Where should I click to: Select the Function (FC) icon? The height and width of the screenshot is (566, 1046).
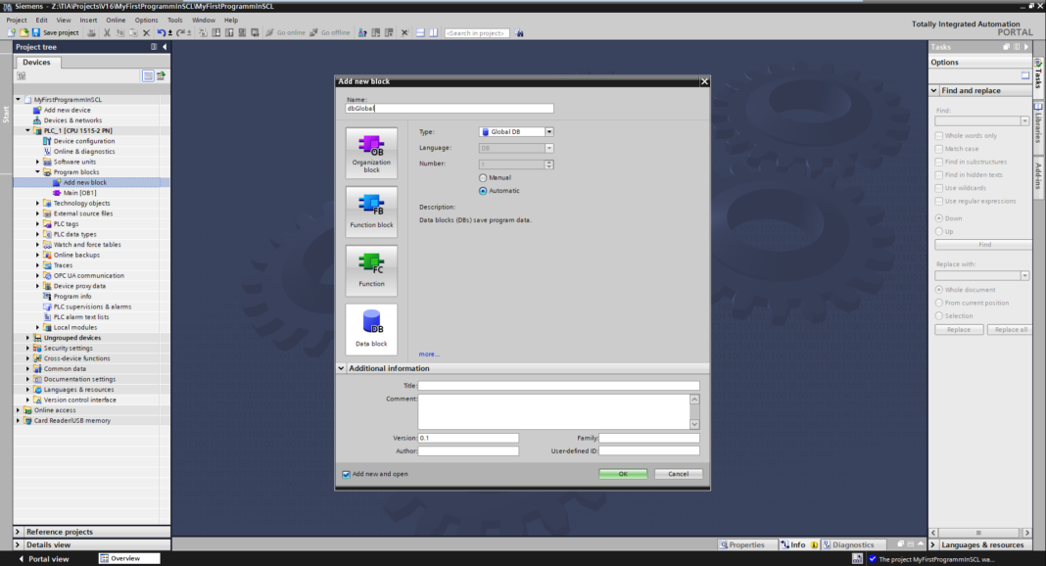371,270
